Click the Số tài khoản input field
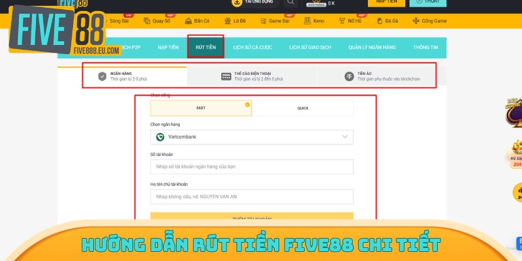This screenshot has height=261, width=522. tap(252, 167)
